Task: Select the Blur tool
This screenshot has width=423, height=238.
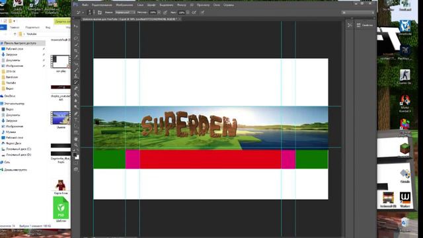Action: (x=76, y=101)
